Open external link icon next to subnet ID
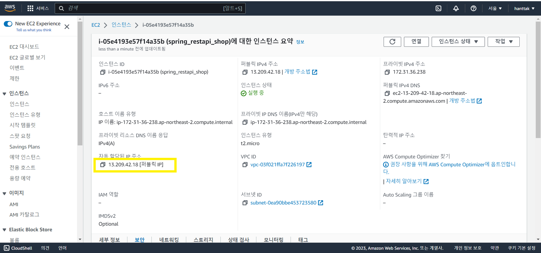Viewport: 541px width, 253px height. point(321,203)
